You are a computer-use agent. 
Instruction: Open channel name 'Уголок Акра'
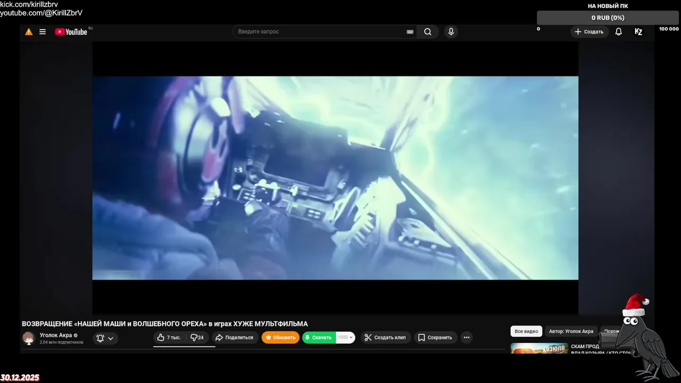click(56, 335)
